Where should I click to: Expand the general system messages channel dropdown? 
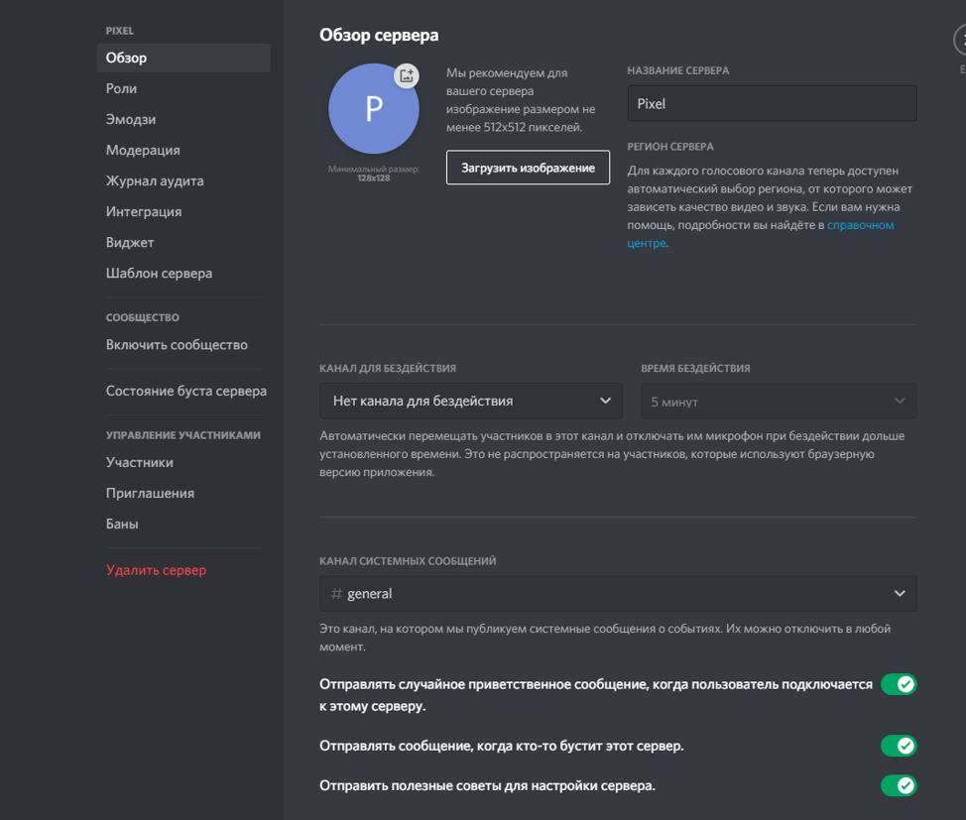pos(618,594)
